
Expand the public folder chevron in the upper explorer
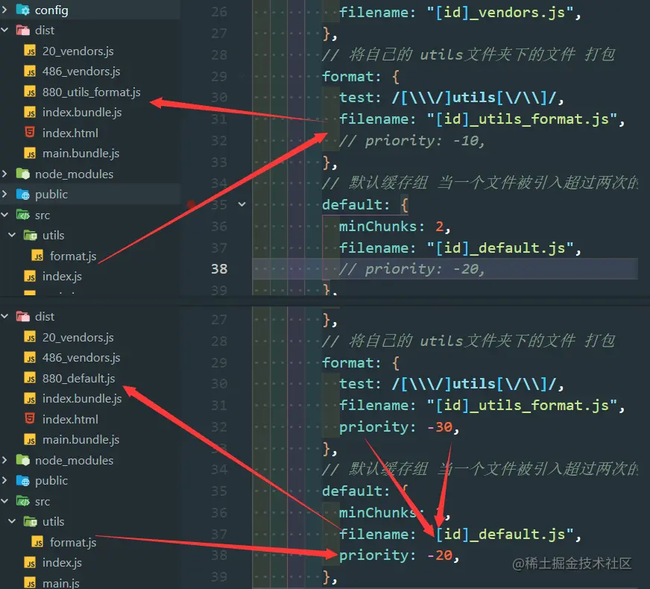click(4, 194)
